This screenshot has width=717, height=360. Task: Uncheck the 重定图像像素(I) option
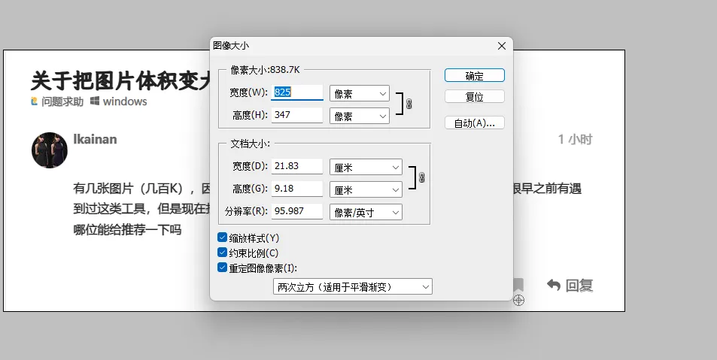pyautogui.click(x=222, y=268)
